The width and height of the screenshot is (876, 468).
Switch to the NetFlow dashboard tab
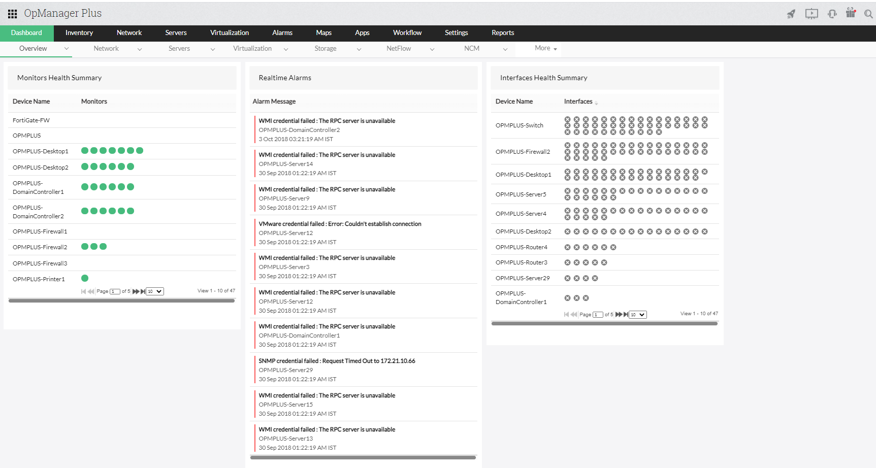point(399,49)
